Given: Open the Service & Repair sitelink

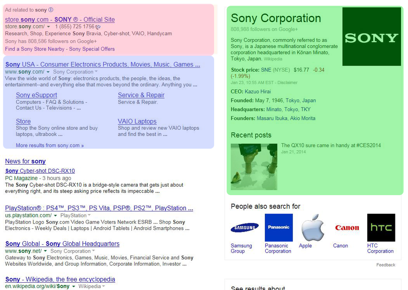Looking at the screenshot, I should point(141,95).
